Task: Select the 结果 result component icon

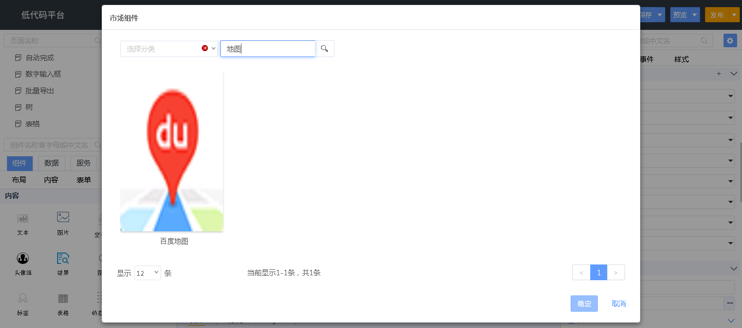Action: point(63,258)
